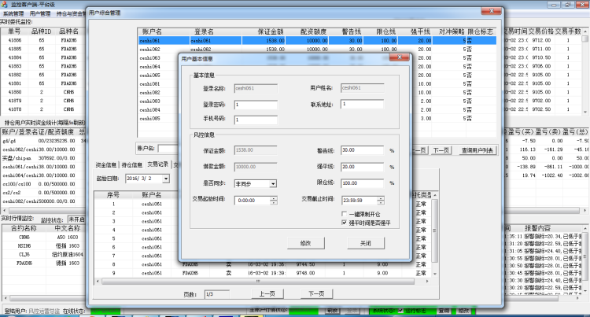
Task: Click the 警告线 percentage field
Action: 363,149
